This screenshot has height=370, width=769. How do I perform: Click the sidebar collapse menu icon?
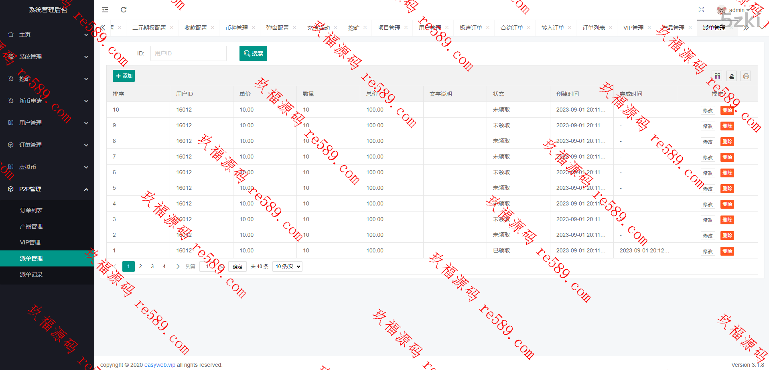(x=105, y=10)
